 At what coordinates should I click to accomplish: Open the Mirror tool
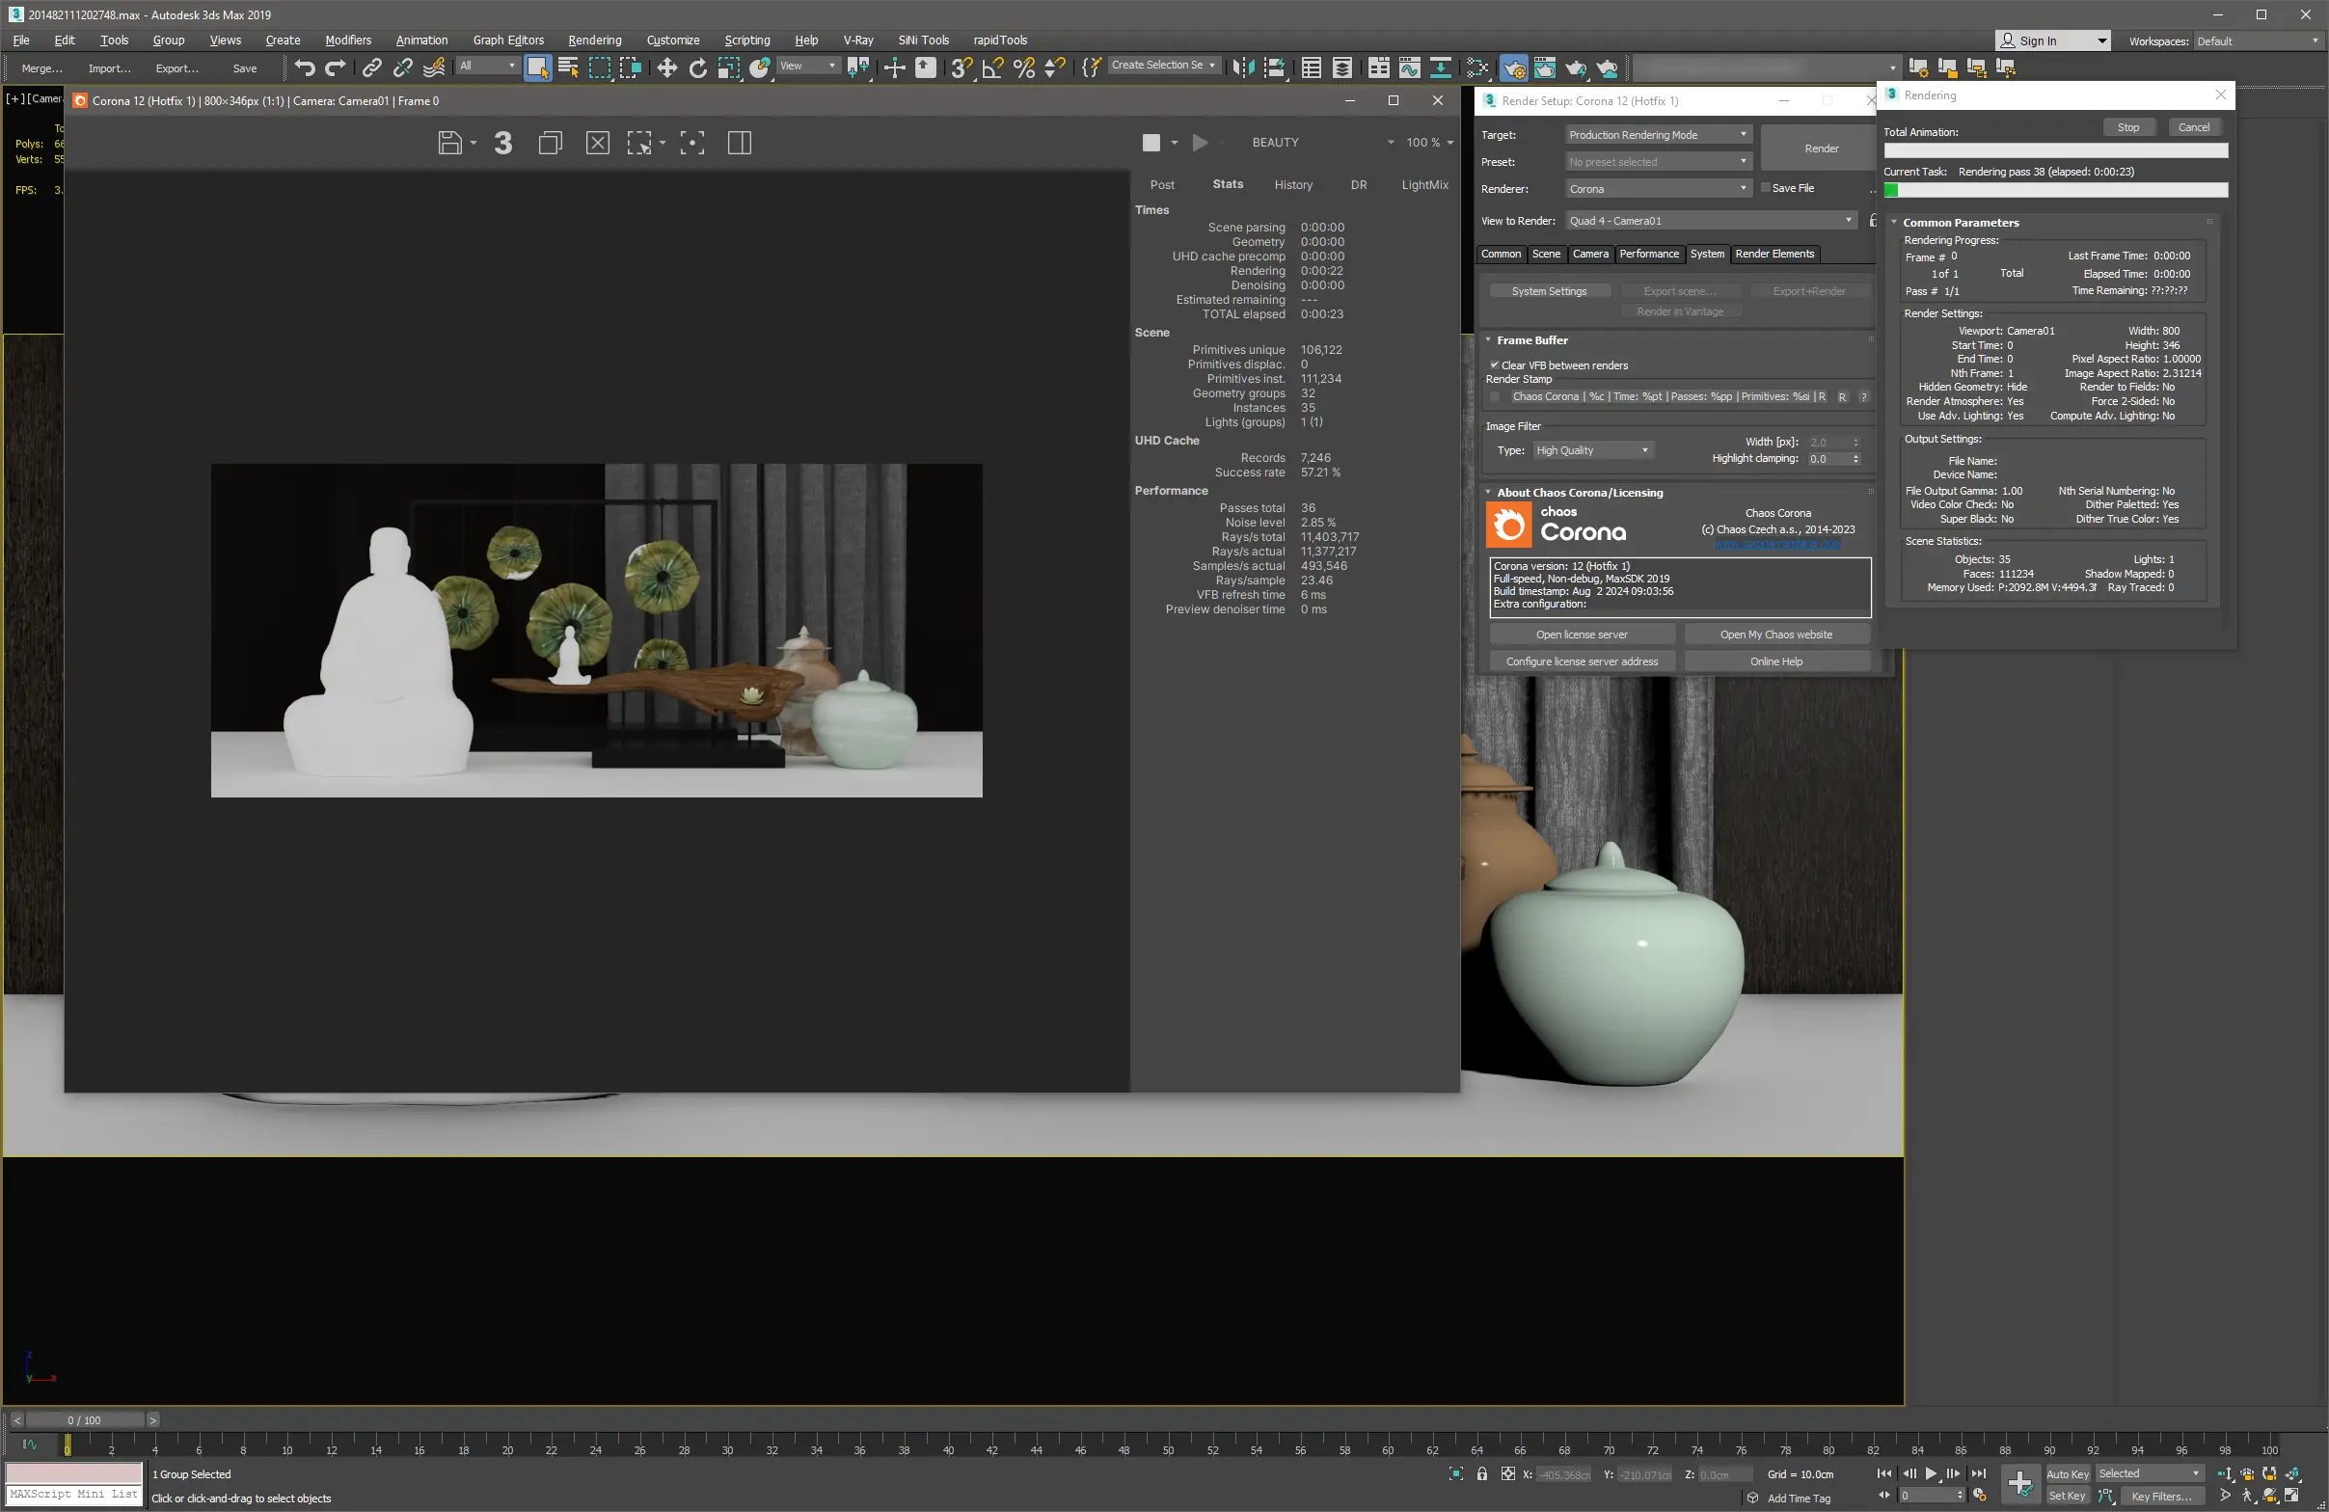pyautogui.click(x=1243, y=67)
